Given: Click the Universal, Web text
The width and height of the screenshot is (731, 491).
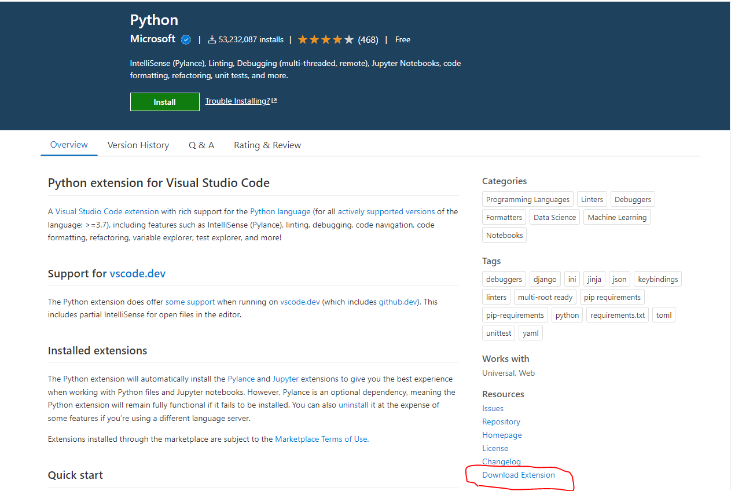Looking at the screenshot, I should click(x=509, y=373).
